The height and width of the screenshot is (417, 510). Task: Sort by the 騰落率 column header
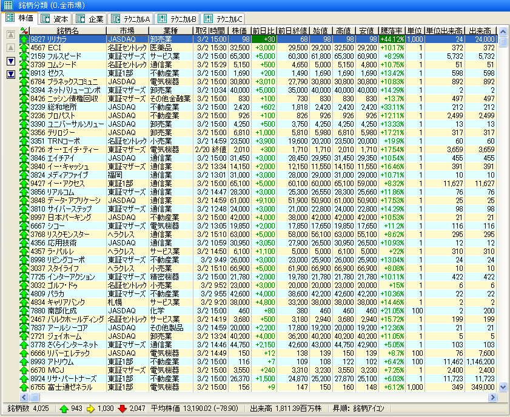tap(391, 30)
